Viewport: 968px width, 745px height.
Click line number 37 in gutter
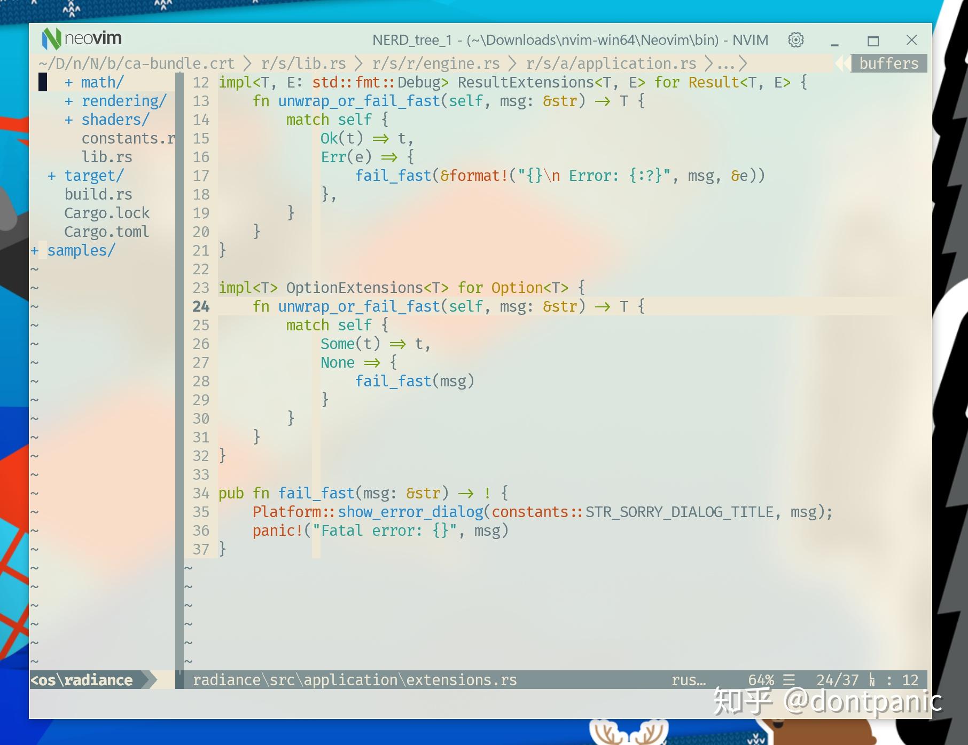tap(201, 550)
